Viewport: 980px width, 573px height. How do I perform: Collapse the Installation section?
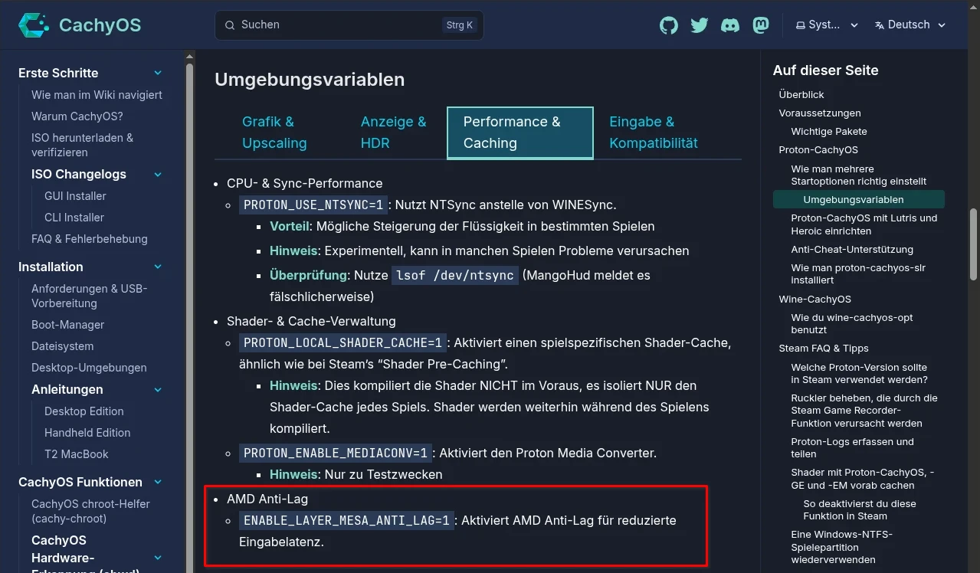pos(158,267)
